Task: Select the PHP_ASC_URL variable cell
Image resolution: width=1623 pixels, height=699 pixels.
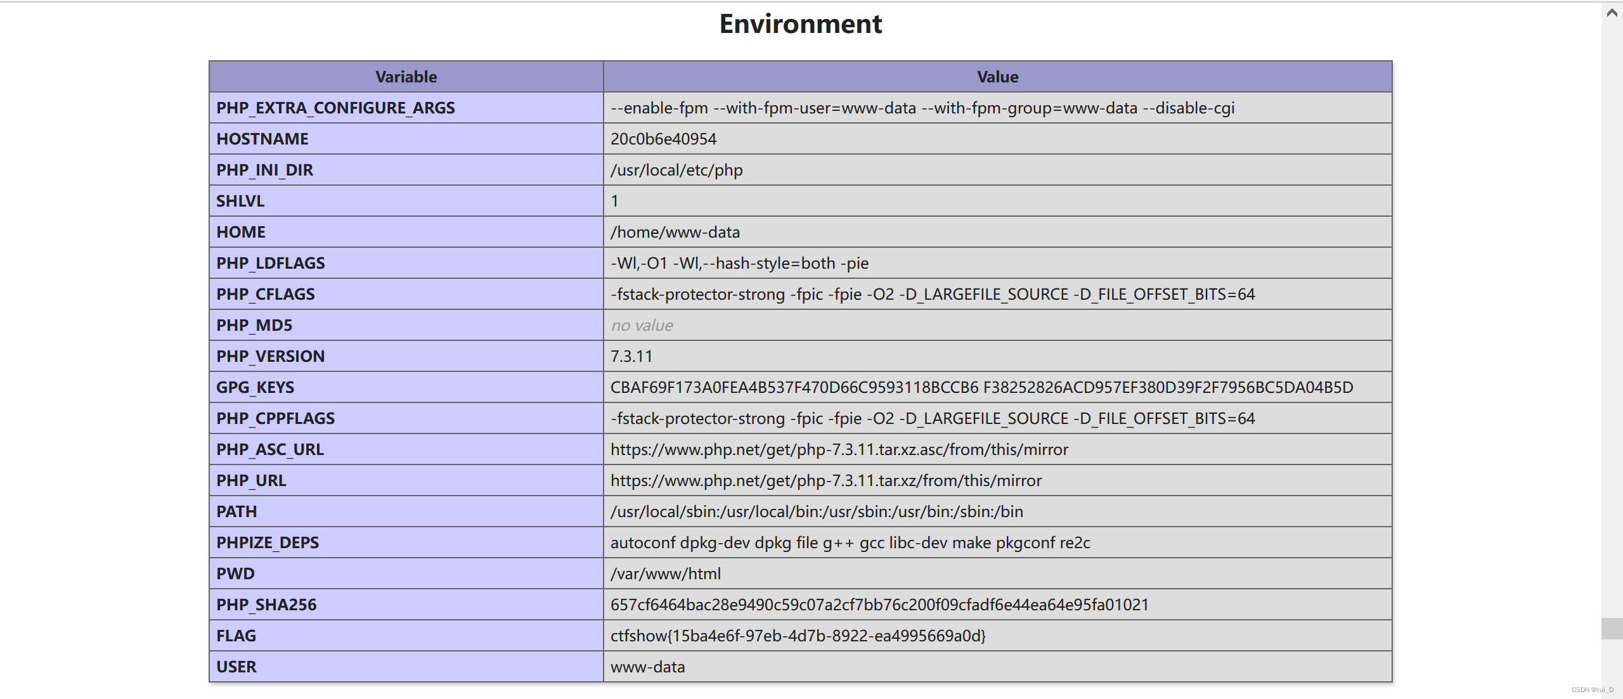Action: point(406,449)
